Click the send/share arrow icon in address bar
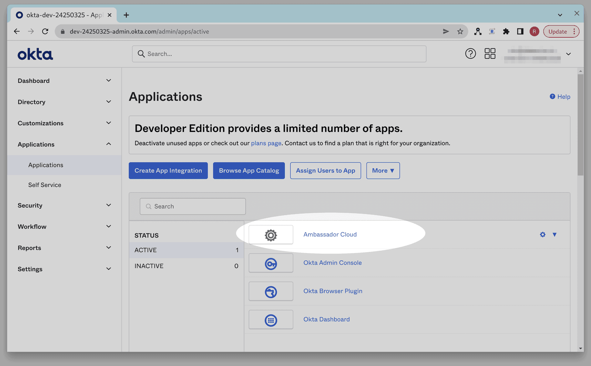 [x=446, y=31]
